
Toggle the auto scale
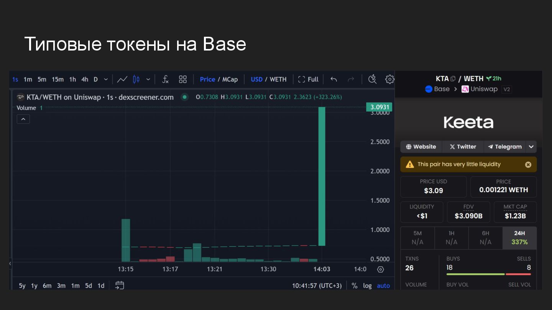click(383, 286)
